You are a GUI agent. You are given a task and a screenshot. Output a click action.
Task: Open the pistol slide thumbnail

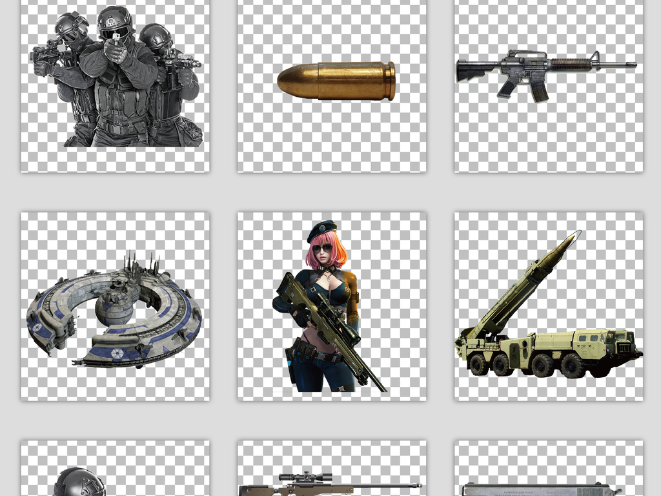[x=542, y=490]
